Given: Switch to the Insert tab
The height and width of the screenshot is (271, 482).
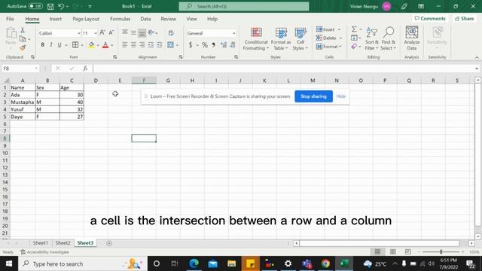Looking at the screenshot, I should pyautogui.click(x=55, y=19).
